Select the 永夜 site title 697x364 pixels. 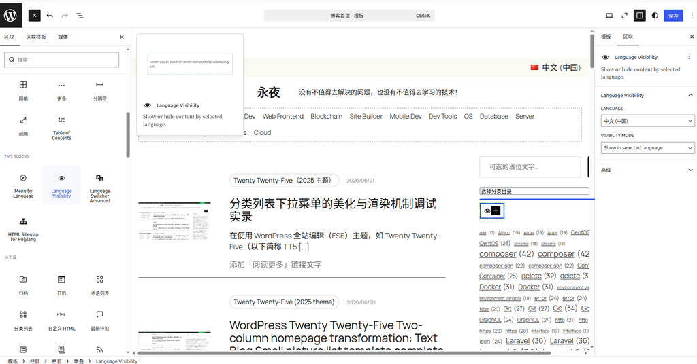[x=268, y=92]
